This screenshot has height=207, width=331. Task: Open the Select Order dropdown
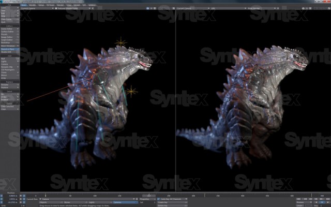[x=10, y=97]
